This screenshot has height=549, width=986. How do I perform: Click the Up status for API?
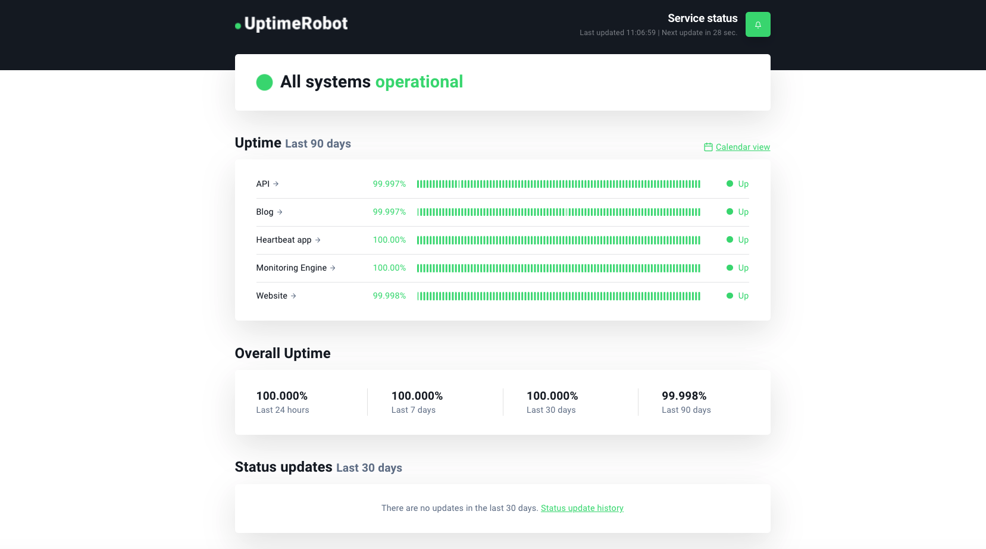coord(737,184)
